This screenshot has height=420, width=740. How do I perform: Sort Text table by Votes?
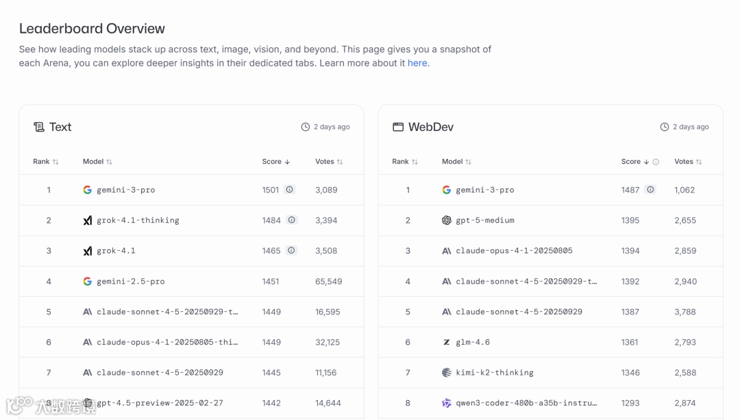(329, 162)
